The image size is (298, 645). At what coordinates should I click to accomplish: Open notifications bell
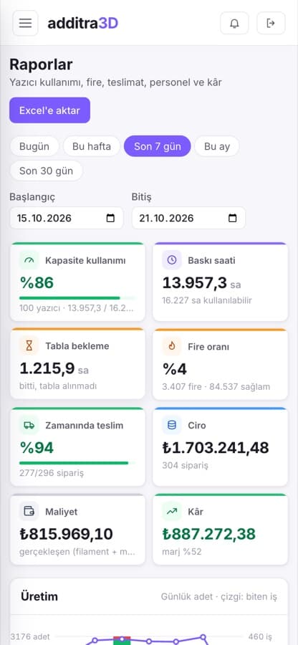tap(234, 23)
